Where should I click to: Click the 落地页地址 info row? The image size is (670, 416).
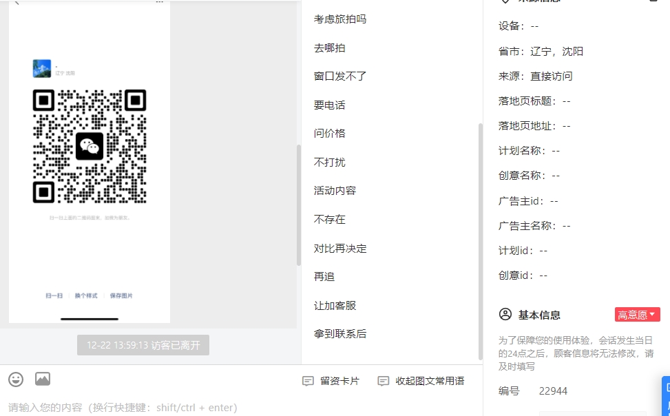pos(534,126)
